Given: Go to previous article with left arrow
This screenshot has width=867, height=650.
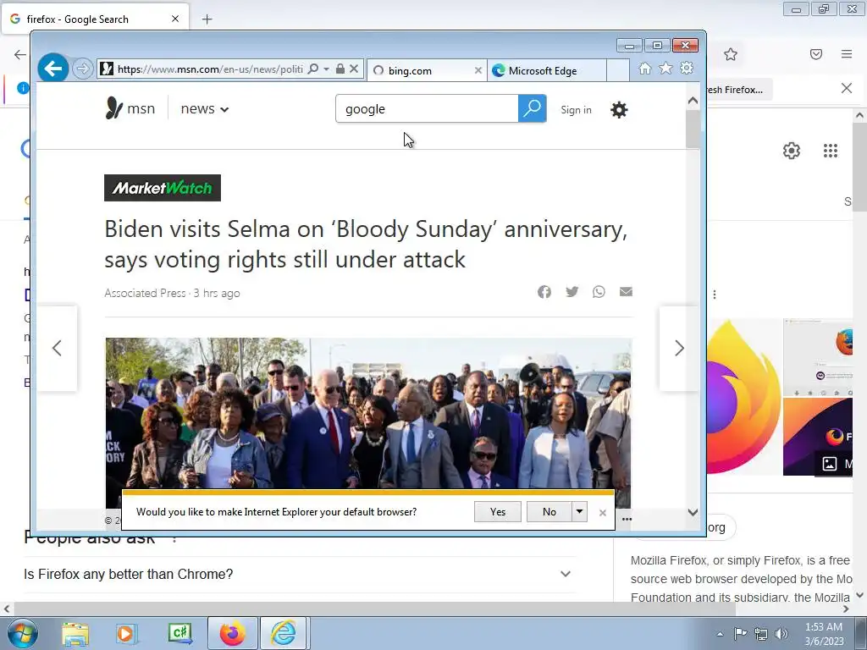Looking at the screenshot, I should tap(57, 348).
